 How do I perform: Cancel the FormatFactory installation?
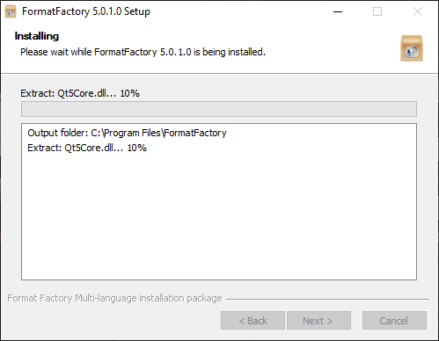coord(394,321)
